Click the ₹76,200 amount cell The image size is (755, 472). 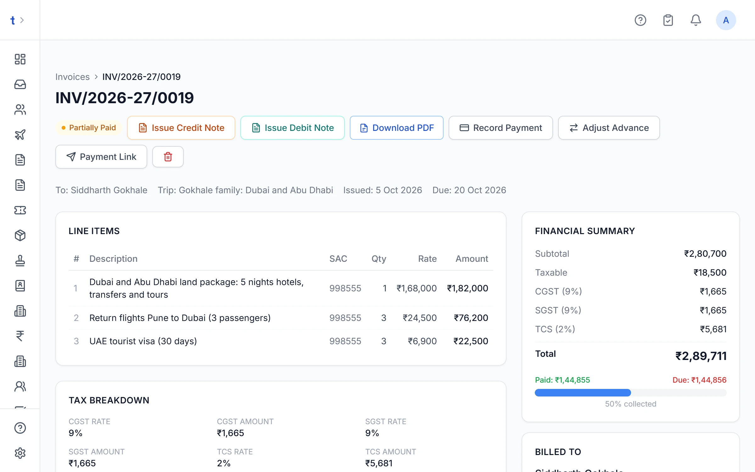(471, 318)
